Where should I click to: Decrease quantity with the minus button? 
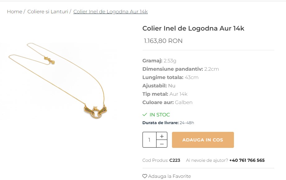tap(162, 144)
